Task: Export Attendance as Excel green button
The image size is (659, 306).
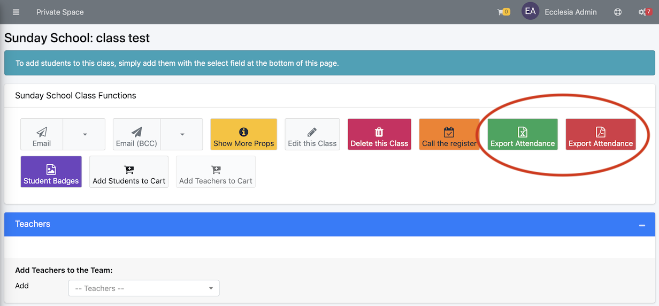Action: [x=523, y=134]
